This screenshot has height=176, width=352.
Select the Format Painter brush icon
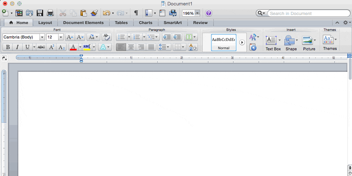[94, 13]
